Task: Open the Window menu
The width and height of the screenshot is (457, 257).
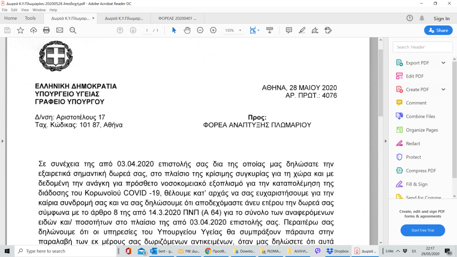Action: [39, 10]
